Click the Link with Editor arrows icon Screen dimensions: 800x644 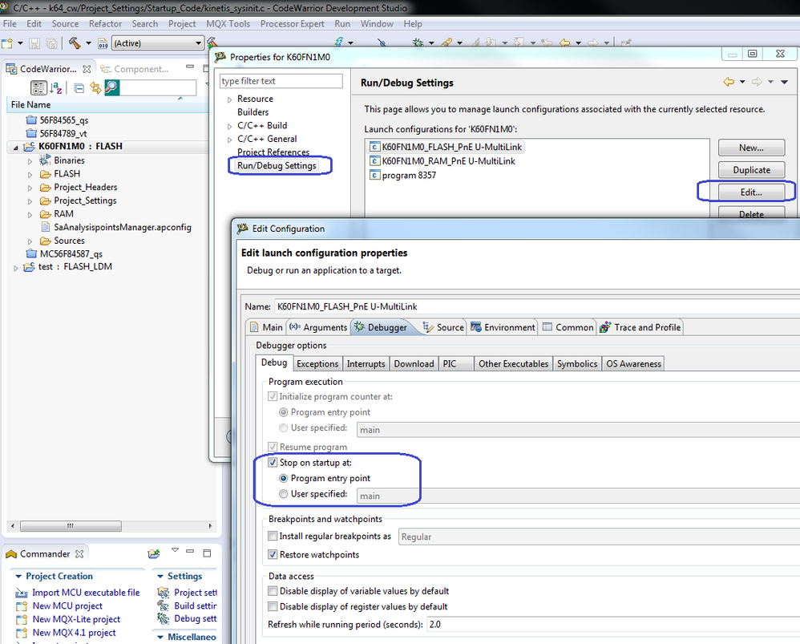point(95,87)
